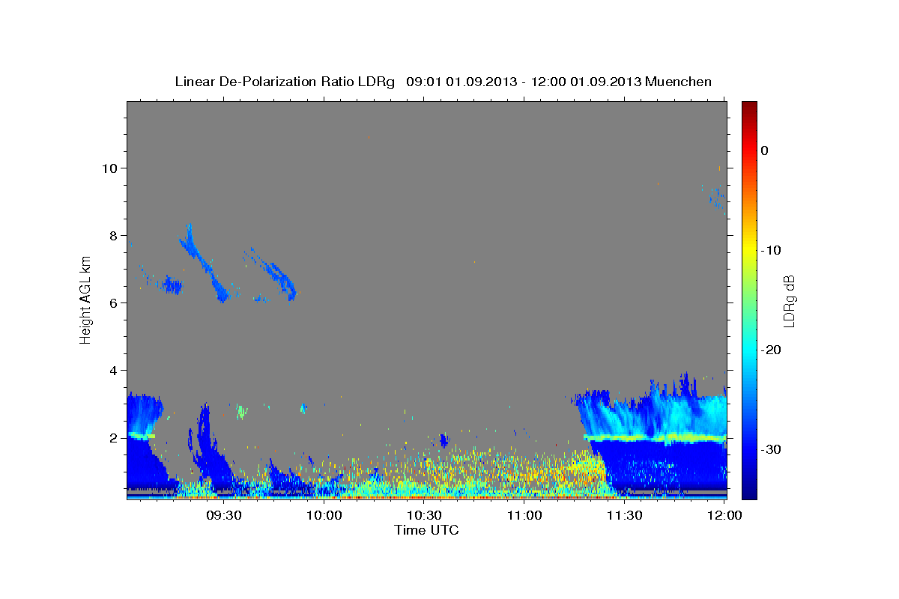The width and height of the screenshot is (899, 599).
Task: Click the 'LDRg dB' colorbar title
Action: (x=789, y=300)
